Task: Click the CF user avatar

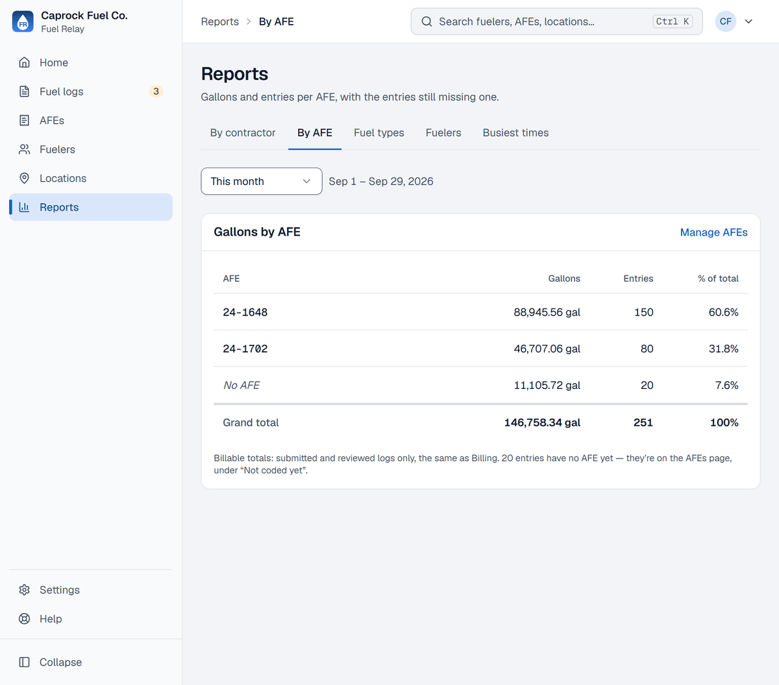Action: 726,21
